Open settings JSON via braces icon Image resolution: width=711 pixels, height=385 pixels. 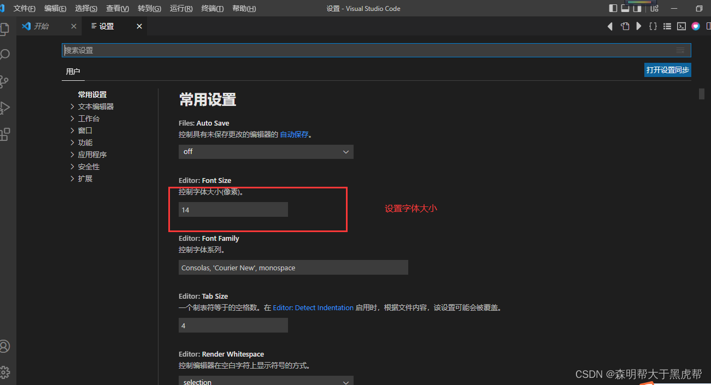pyautogui.click(x=653, y=26)
